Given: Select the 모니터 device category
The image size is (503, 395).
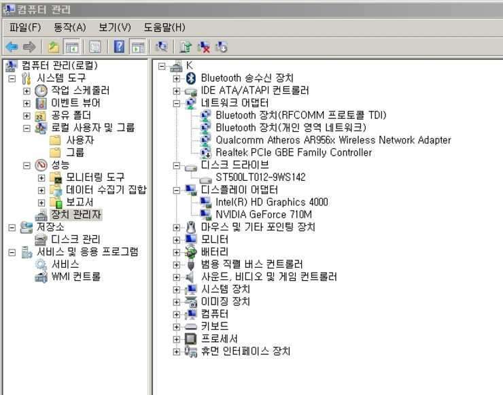Looking at the screenshot, I should [215, 239].
